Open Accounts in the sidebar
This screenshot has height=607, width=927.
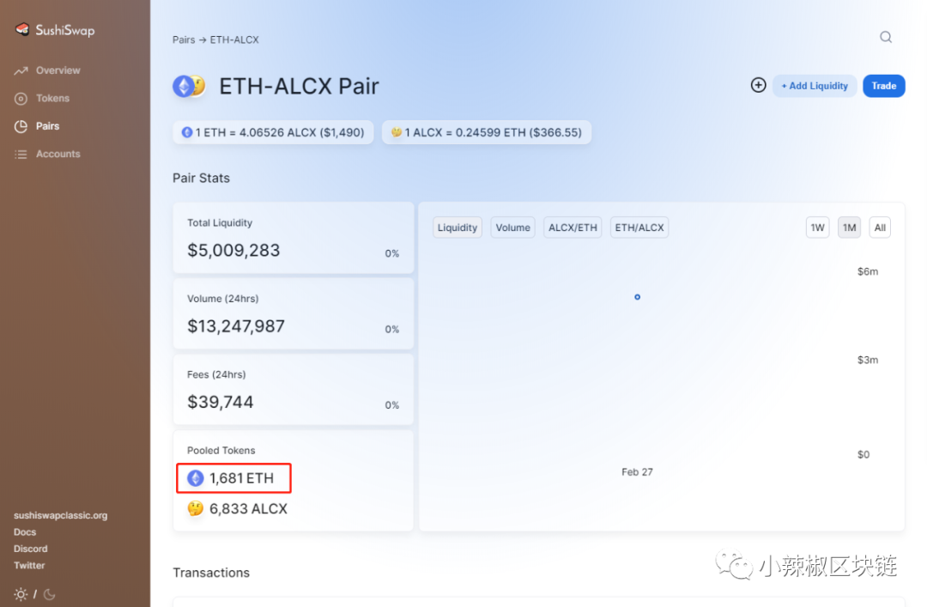(x=58, y=154)
